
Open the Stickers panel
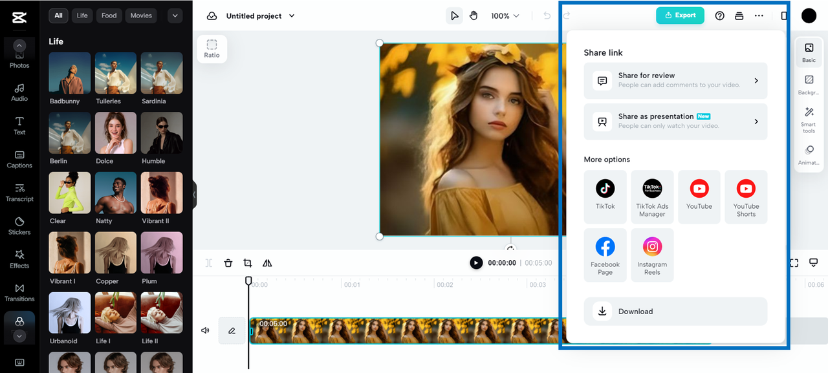tap(19, 226)
